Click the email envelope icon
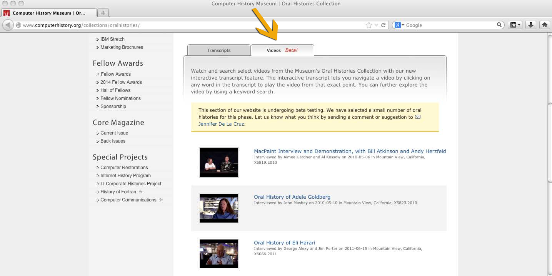Viewport: 552px width, 276px height. [417, 117]
